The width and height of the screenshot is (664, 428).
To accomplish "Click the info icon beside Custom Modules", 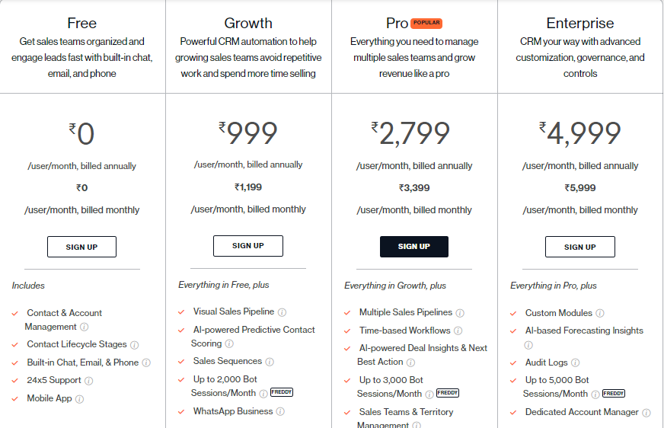I will coord(600,313).
